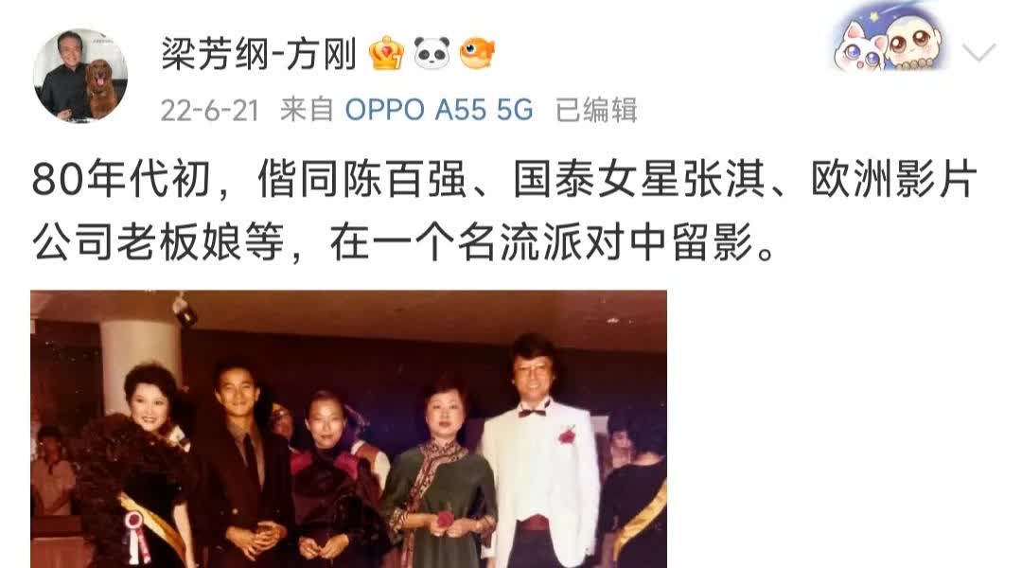Viewport: 1022px width, 568px height.
Task: Click the crown membership badge icon
Action: (386, 53)
